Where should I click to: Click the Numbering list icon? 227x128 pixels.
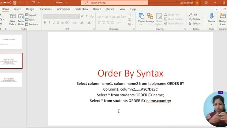tap(106, 16)
